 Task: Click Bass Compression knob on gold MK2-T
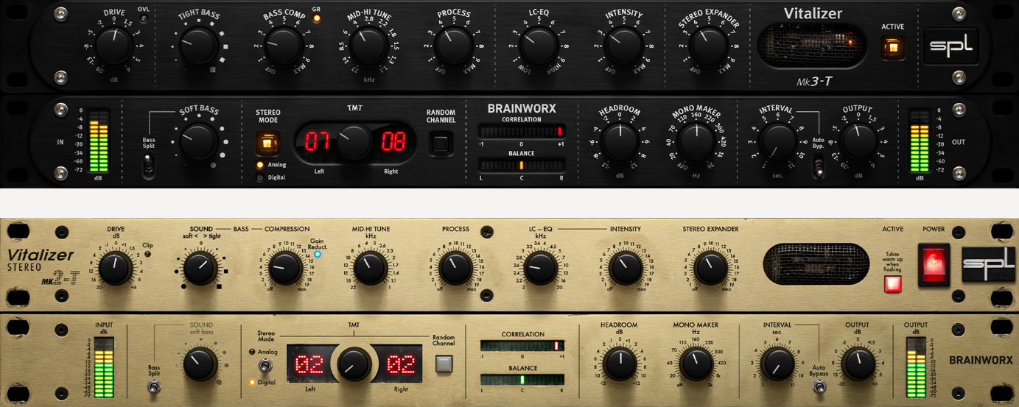coord(284,269)
